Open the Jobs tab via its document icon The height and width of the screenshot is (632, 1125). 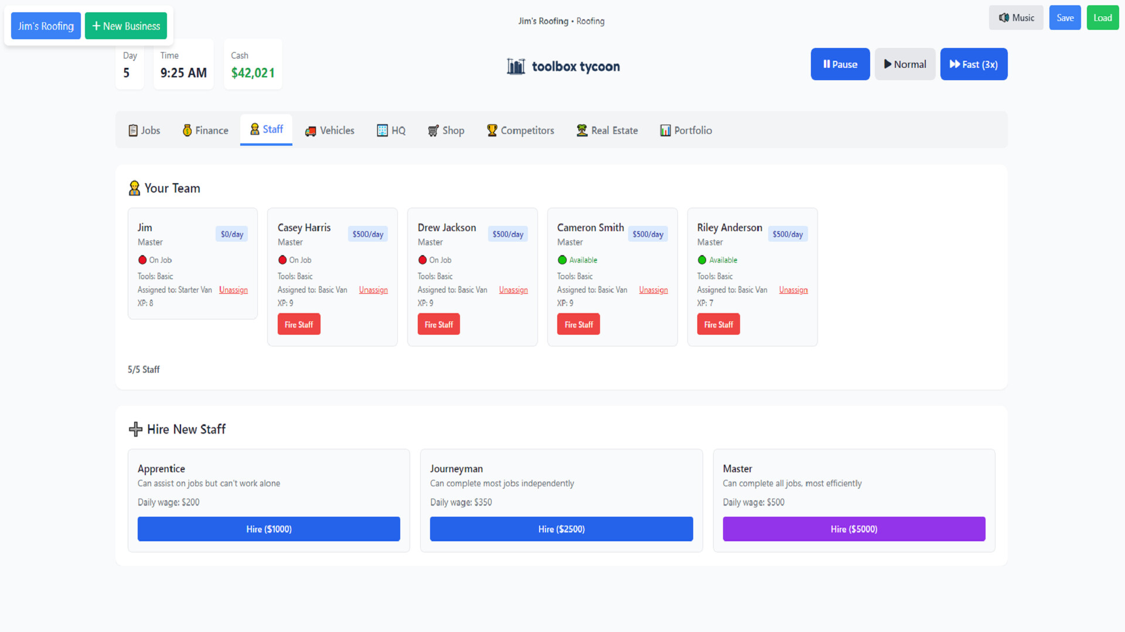coord(133,130)
